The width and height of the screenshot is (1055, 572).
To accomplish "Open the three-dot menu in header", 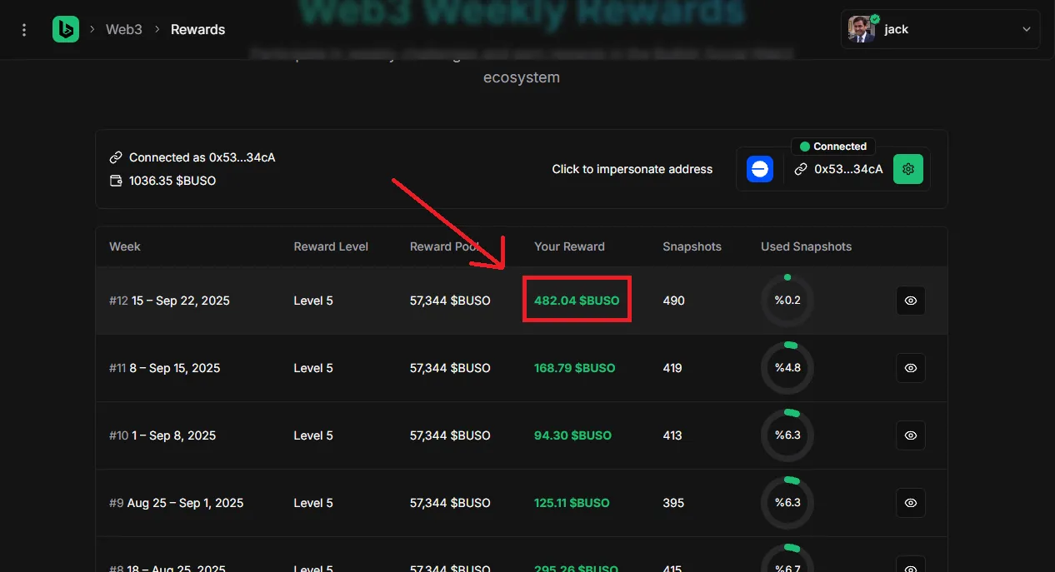I will [24, 30].
